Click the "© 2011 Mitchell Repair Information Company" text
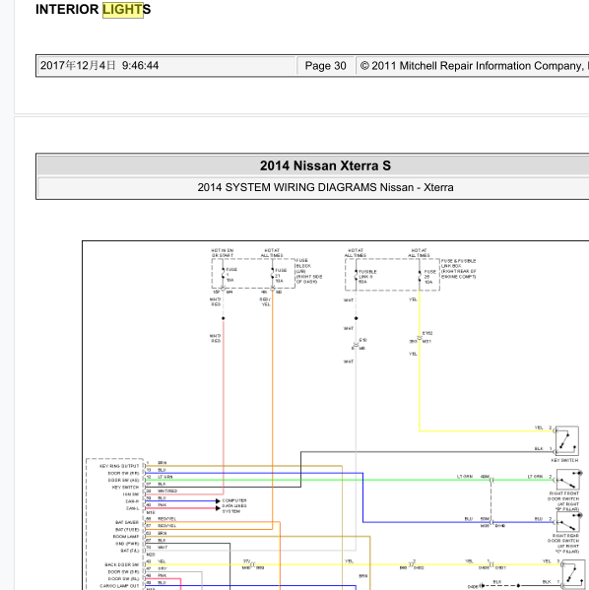Image resolution: width=589 pixels, height=590 pixels. click(474, 66)
